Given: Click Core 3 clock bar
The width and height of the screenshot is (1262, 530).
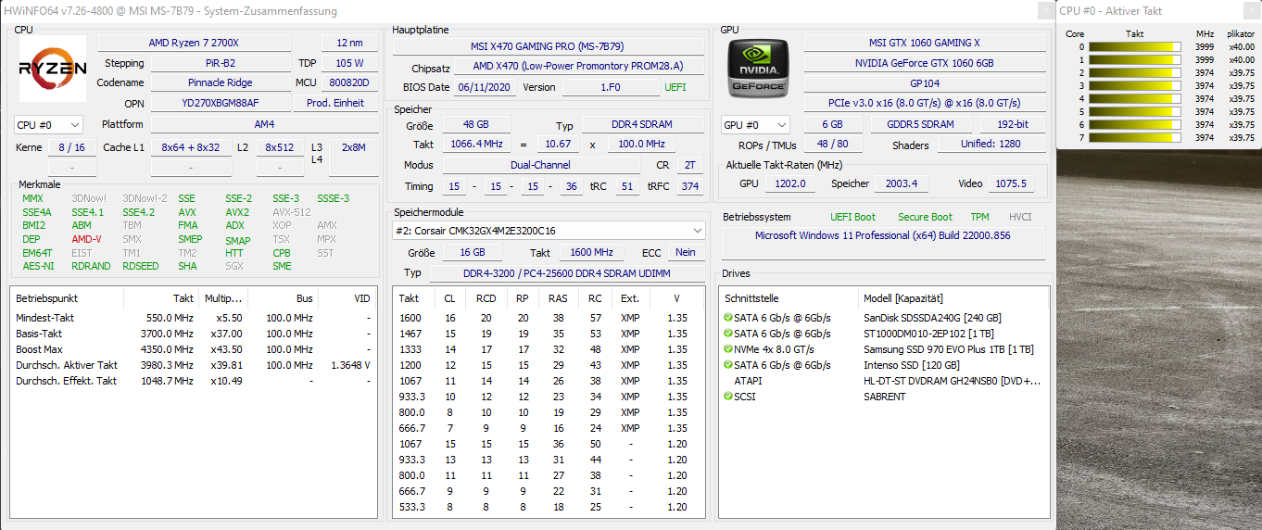Looking at the screenshot, I should point(1134,85).
